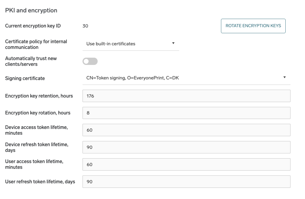Click the 'User refresh token lifetime, days' label
Screen dimensions: 305x199
40,182
